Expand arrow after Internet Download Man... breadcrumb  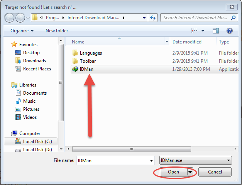tap(124, 18)
